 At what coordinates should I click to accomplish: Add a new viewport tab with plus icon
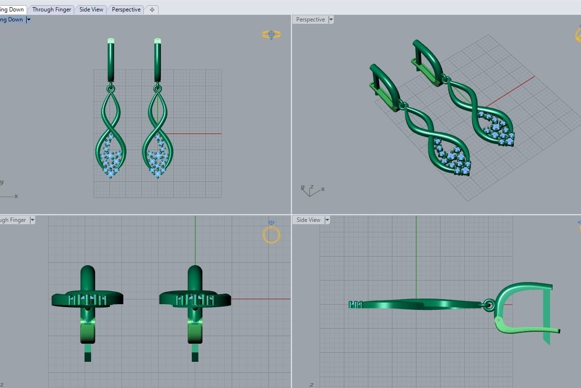[152, 10]
